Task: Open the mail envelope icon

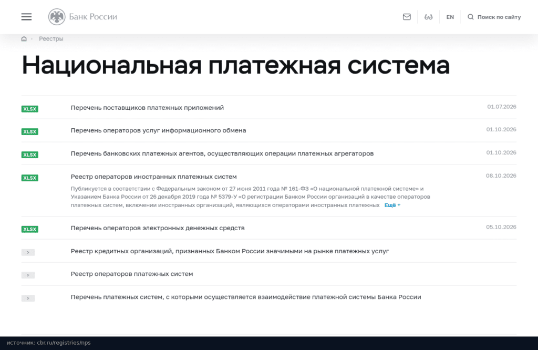Action: (407, 17)
